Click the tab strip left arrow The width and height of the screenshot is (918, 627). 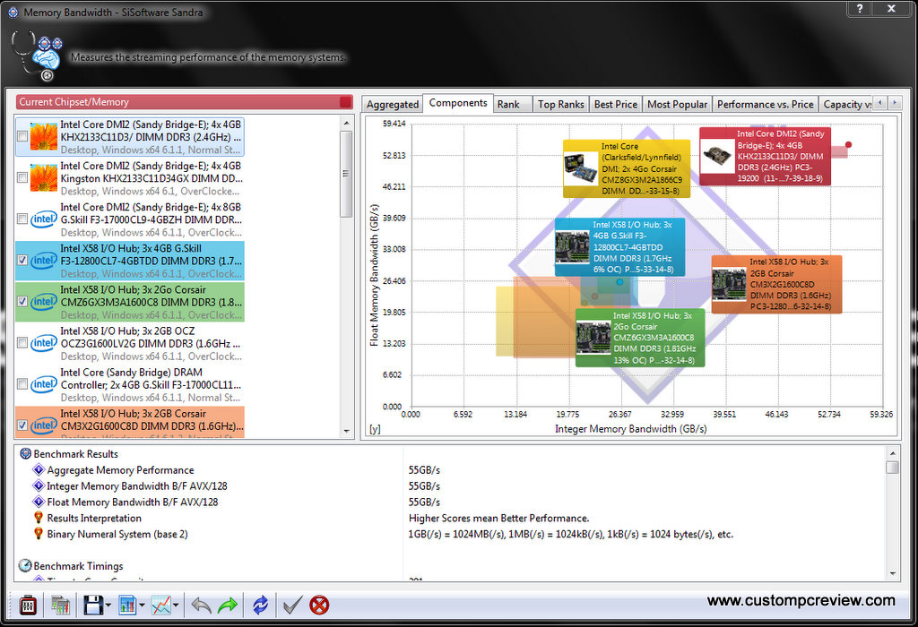[880, 103]
